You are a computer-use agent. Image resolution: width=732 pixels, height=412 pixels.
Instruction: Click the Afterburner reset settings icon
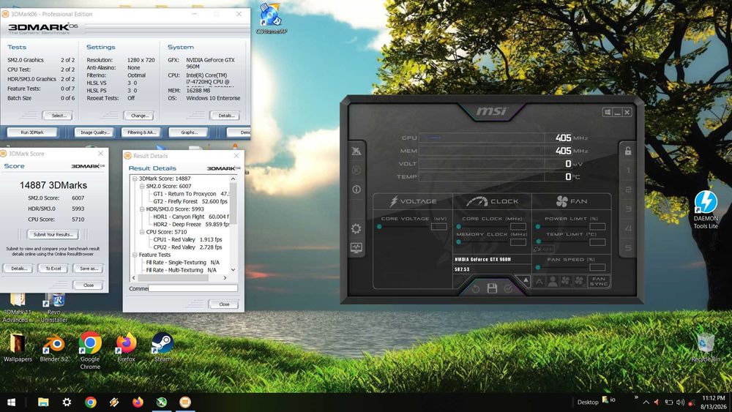475,289
